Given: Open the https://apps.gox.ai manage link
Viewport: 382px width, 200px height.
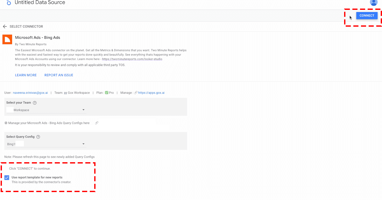Looking at the screenshot, I should coord(151,93).
